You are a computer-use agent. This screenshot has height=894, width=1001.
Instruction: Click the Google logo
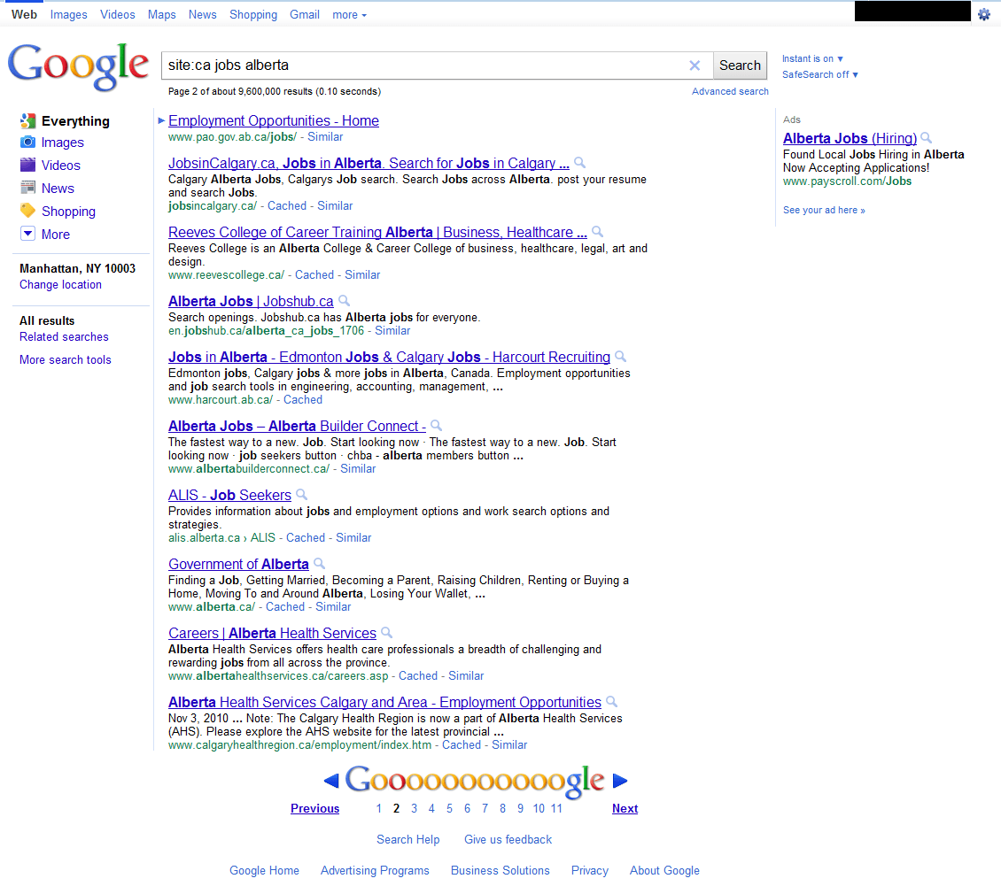pos(78,66)
